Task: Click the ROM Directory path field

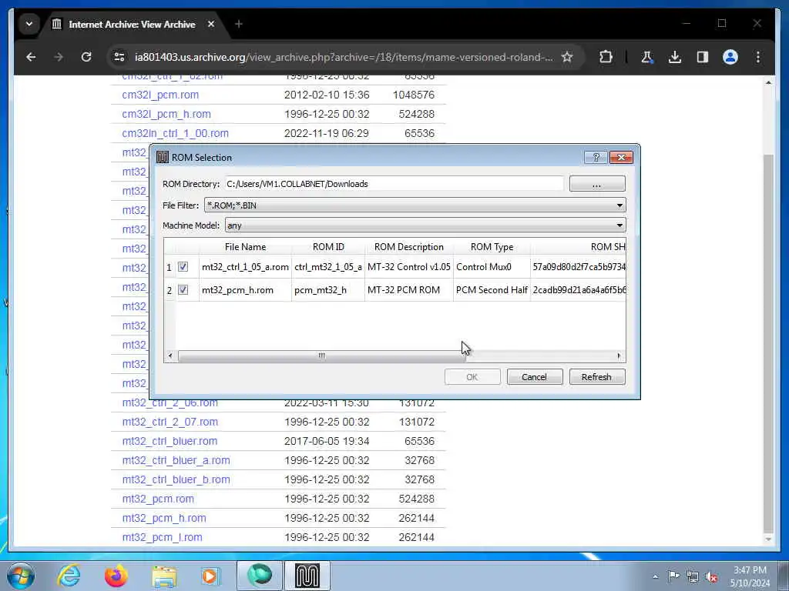Action: point(394,184)
